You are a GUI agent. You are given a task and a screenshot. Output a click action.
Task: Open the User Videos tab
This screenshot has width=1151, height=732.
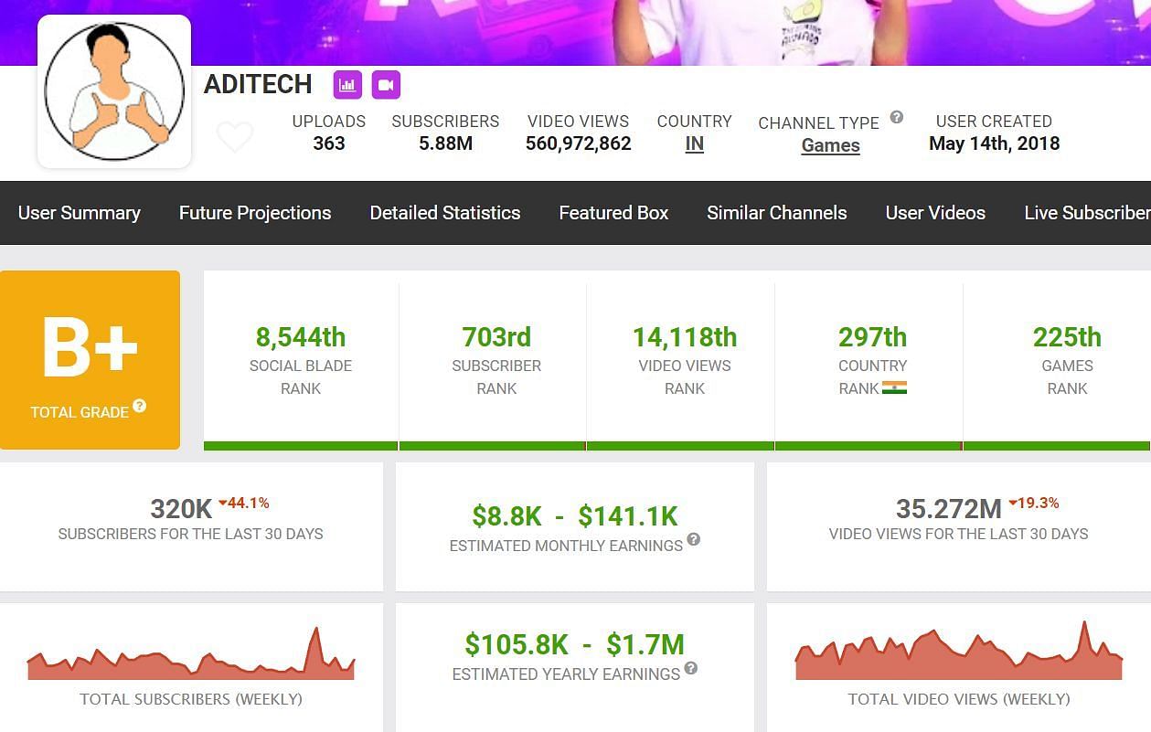(x=935, y=213)
